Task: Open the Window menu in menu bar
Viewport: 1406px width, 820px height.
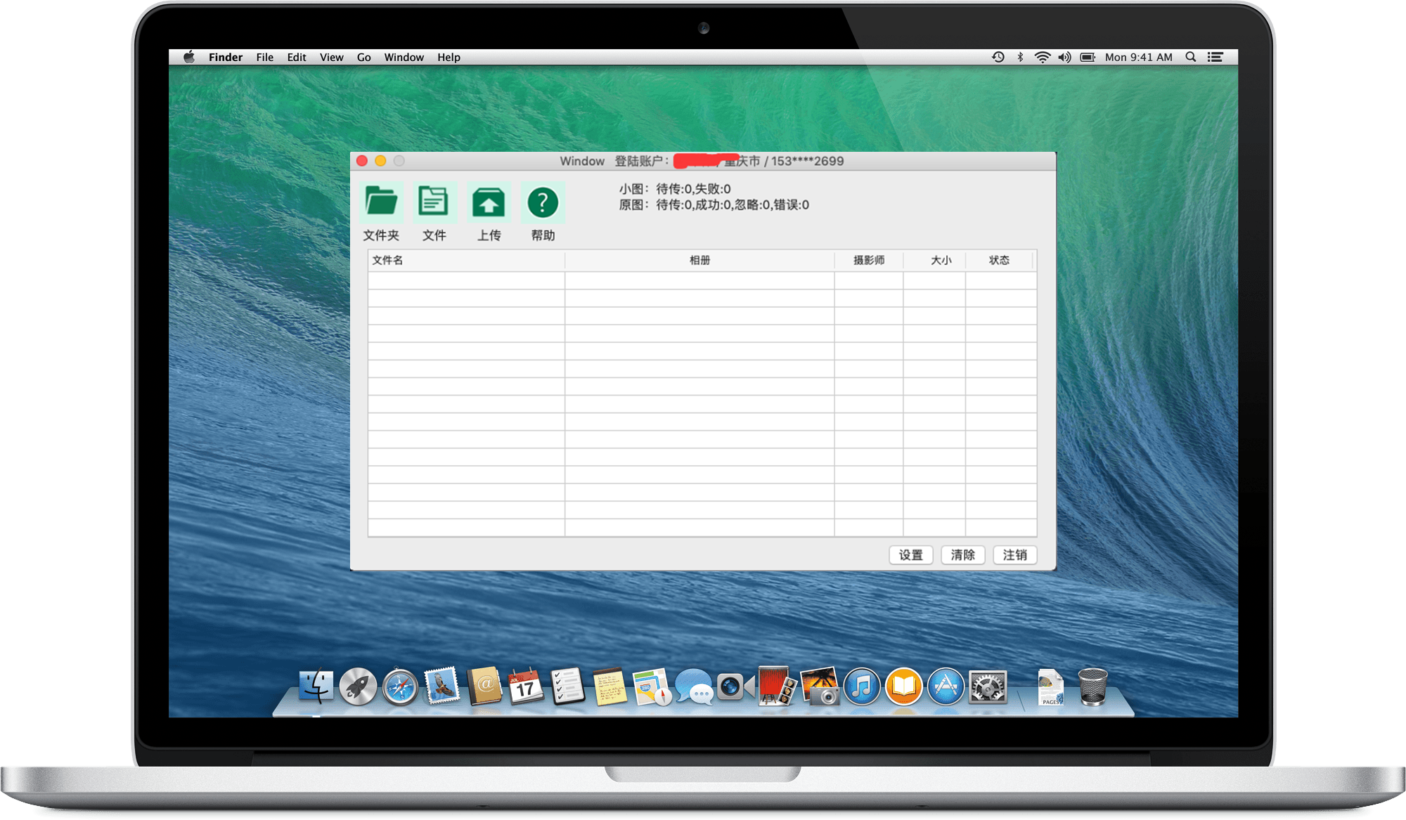Action: [x=404, y=57]
